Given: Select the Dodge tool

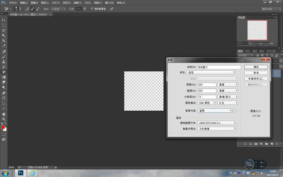Looking at the screenshot, I should pos(4,87).
